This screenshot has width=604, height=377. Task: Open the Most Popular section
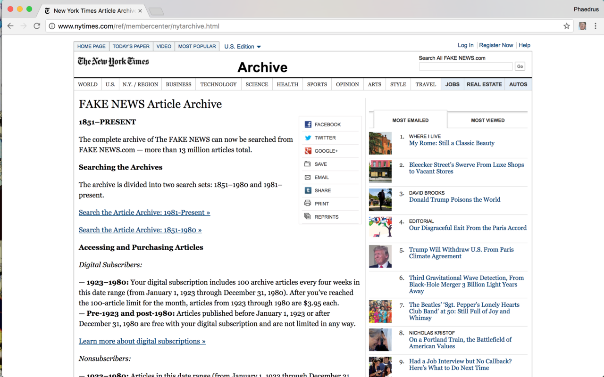197,46
